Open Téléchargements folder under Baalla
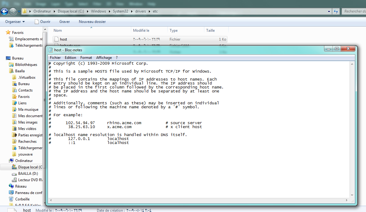366x212 pixels. 27,148
